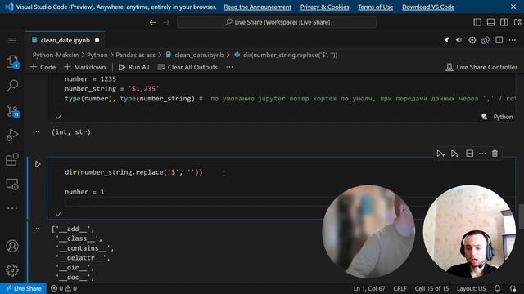Run the dir(number_string) cell

(x=38, y=164)
